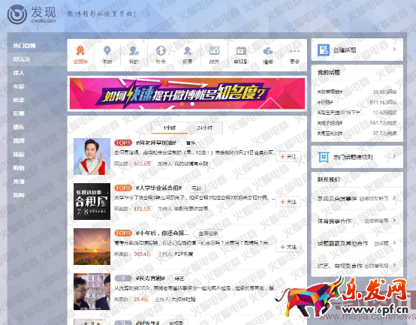
Task: Open the 热门话题榜规则 entry
Action: pyautogui.click(x=357, y=157)
